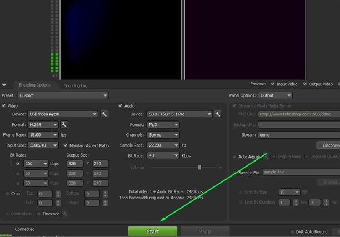340x237 pixels.
Task: Open audio Format Mp3 dropdown
Action: 163,124
